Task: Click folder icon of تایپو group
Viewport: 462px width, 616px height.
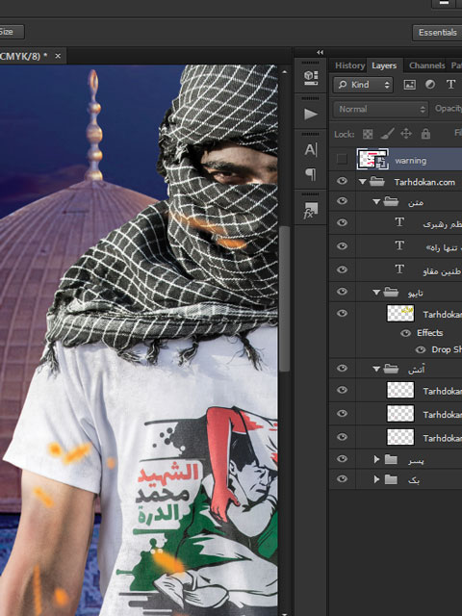Action: click(391, 292)
